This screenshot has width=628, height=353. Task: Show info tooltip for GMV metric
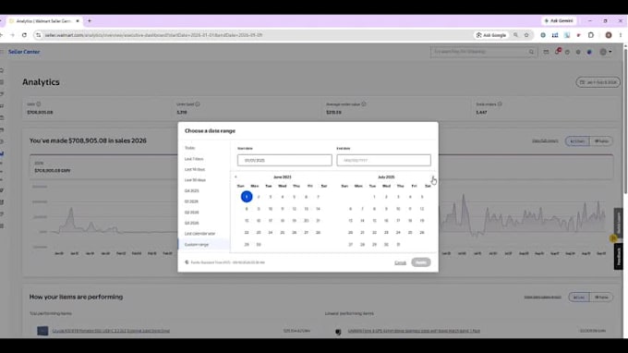(39, 104)
